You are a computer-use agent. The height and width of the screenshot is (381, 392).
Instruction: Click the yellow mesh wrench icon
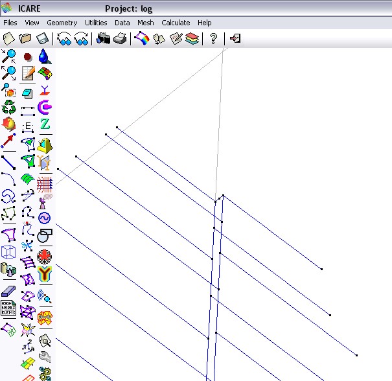pos(45,317)
